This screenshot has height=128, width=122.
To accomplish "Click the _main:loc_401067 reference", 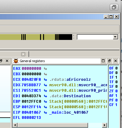I will 69,112.
